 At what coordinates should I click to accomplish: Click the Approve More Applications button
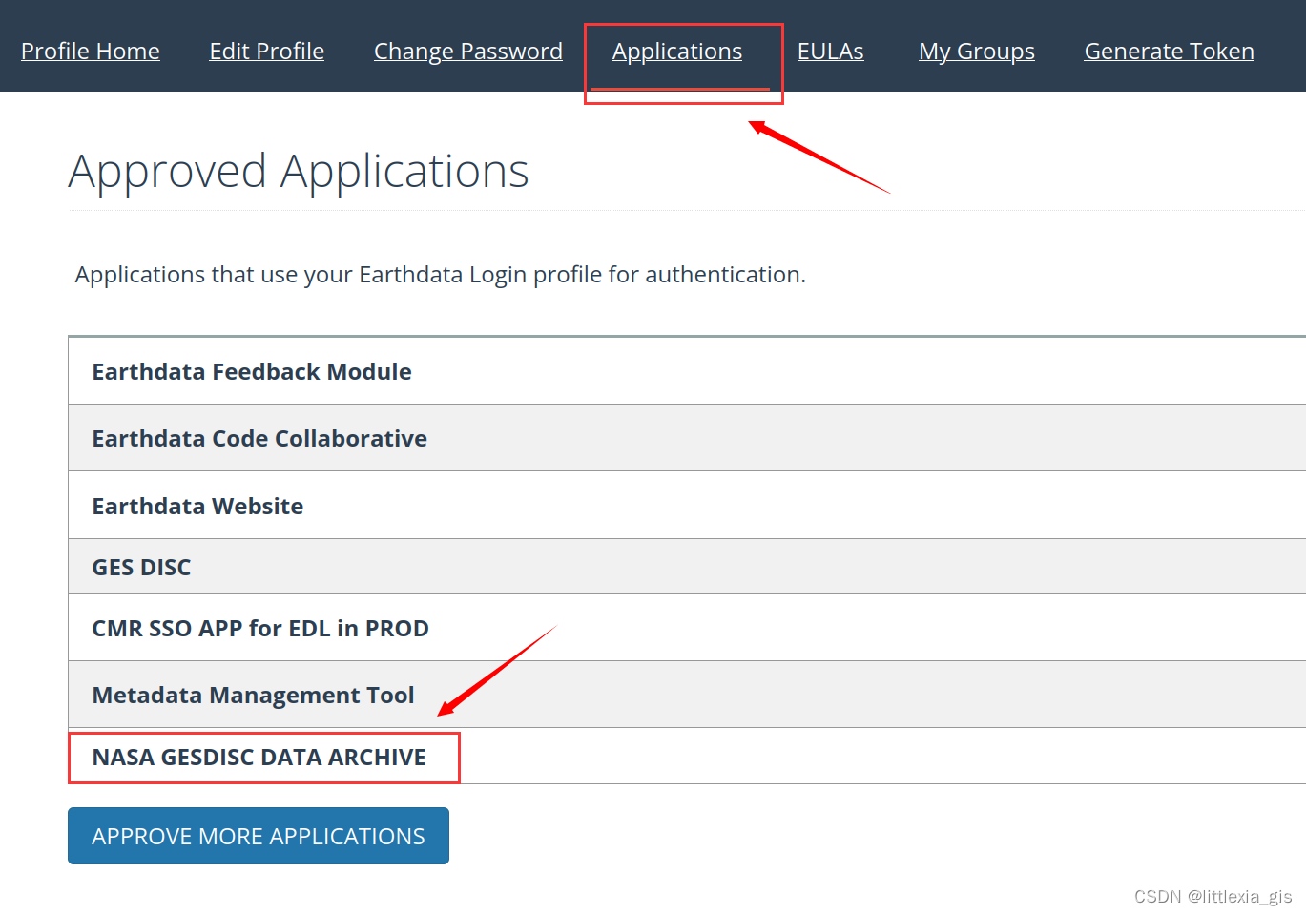pyautogui.click(x=259, y=836)
